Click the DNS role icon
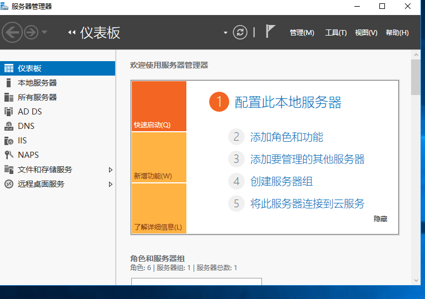 tap(9, 126)
